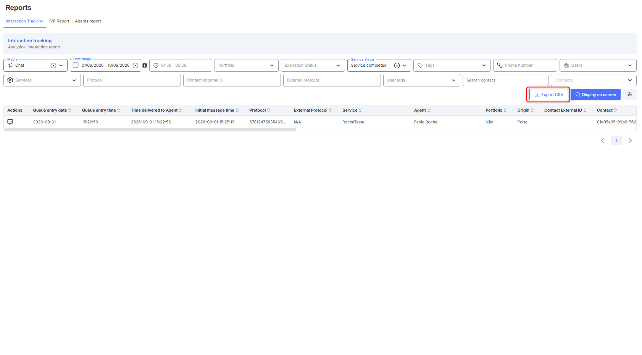Image resolution: width=642 pixels, height=355 pixels.
Task: Sort by Contact External ID column
Action: tap(585, 110)
